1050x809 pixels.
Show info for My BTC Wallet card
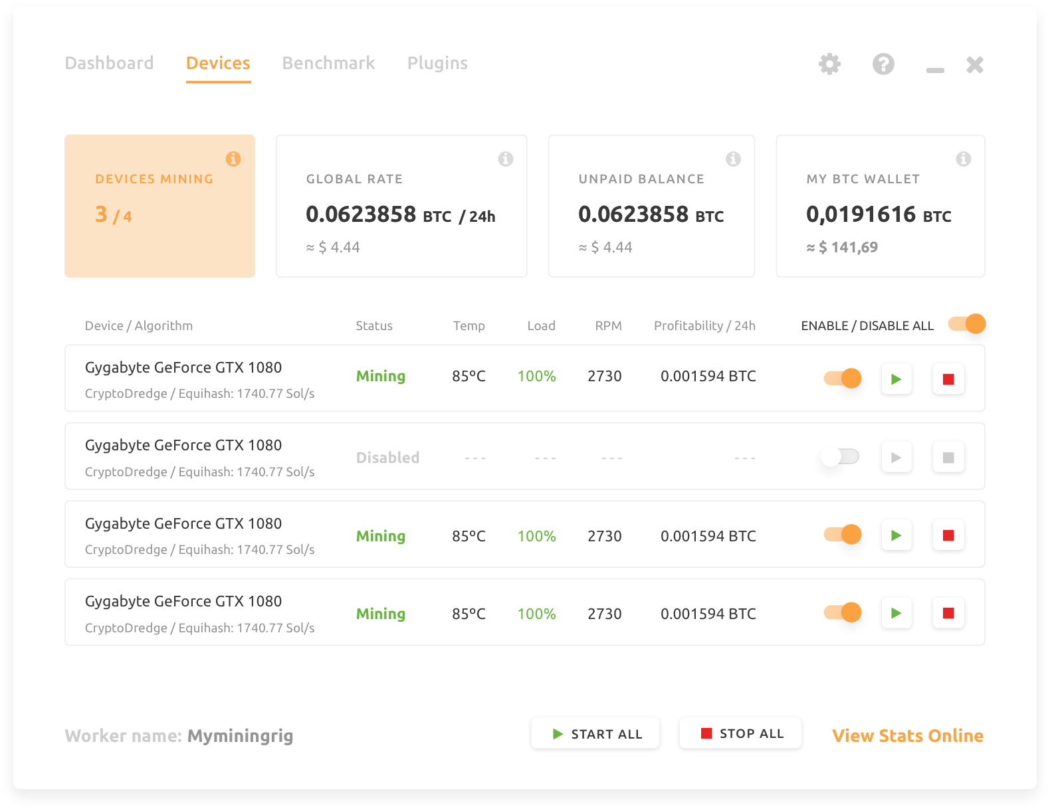point(964,159)
